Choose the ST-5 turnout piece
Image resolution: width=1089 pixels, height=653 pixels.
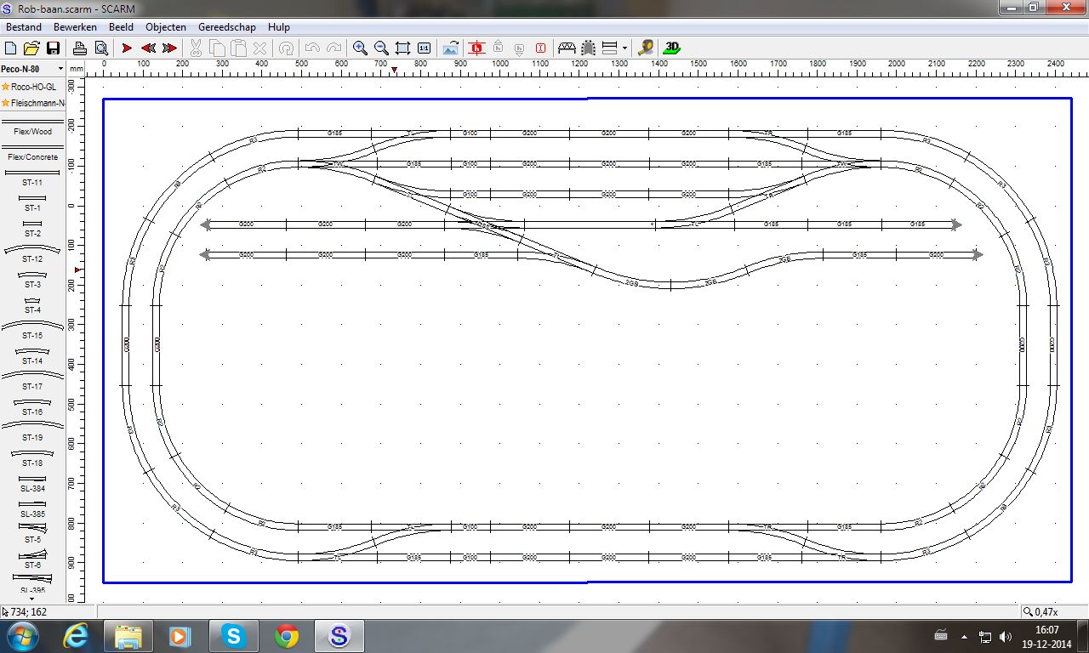click(32, 535)
